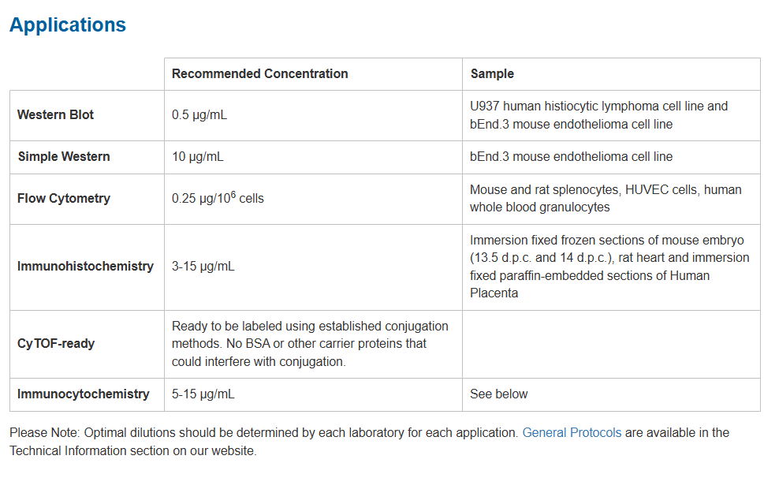This screenshot has height=478, width=764.
Task: Select the Recommended Concentration column header
Action: pos(259,74)
